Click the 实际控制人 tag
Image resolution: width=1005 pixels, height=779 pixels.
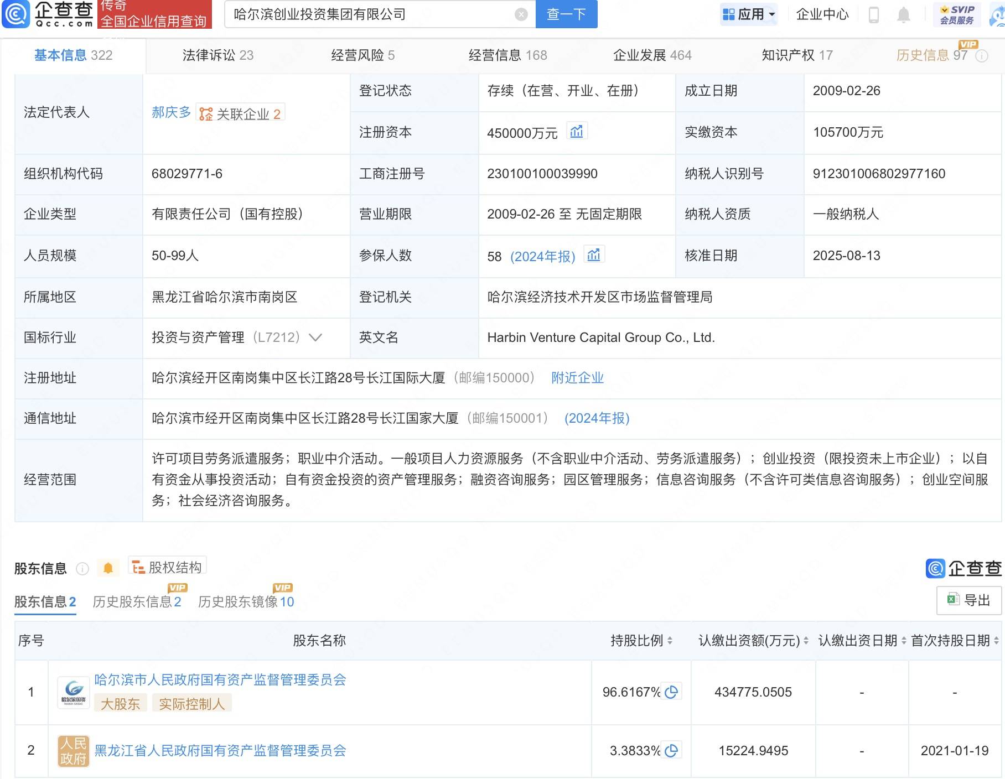click(x=191, y=704)
